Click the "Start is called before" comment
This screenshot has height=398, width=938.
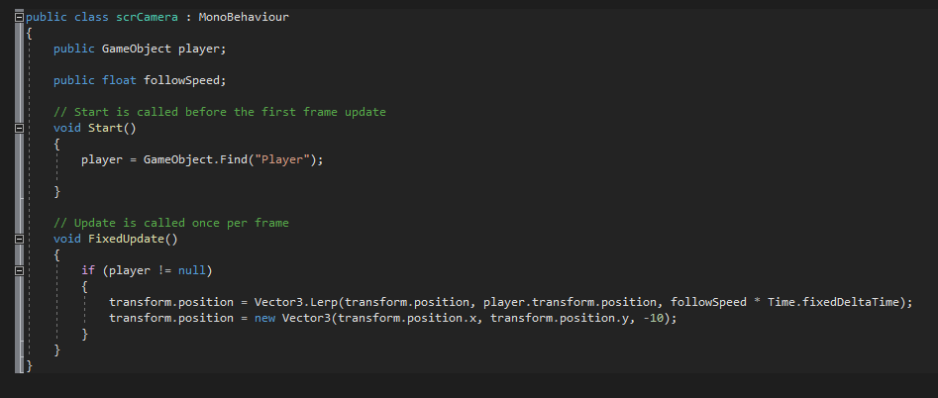pyautogui.click(x=220, y=112)
